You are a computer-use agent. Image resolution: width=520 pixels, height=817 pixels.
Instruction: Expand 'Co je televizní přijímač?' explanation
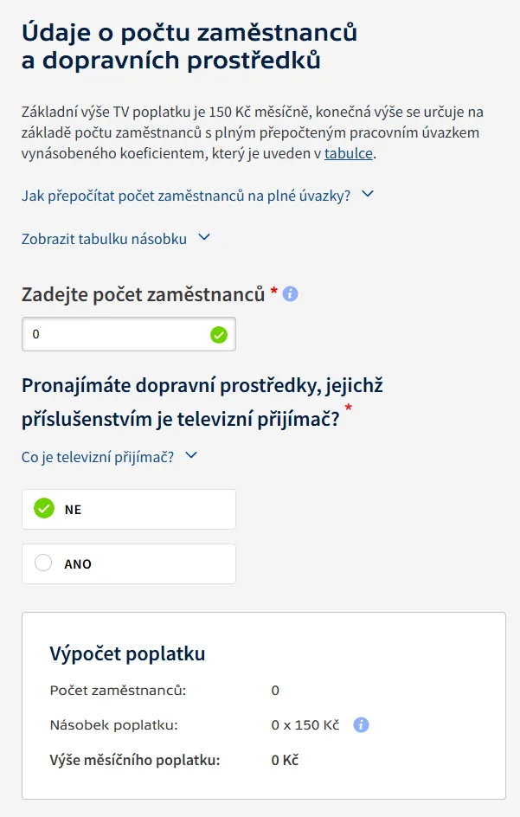98,457
